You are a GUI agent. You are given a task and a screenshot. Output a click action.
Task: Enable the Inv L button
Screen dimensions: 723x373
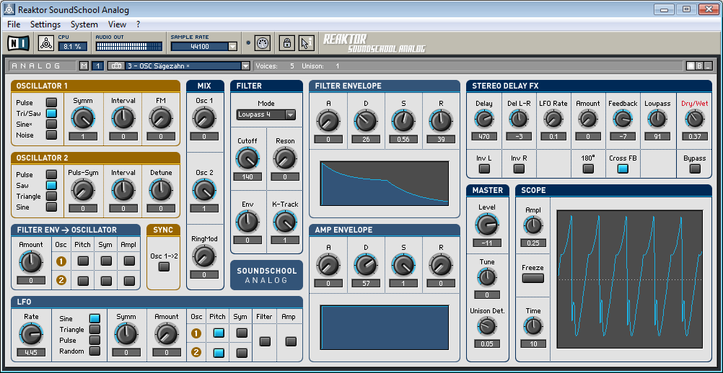coord(483,168)
